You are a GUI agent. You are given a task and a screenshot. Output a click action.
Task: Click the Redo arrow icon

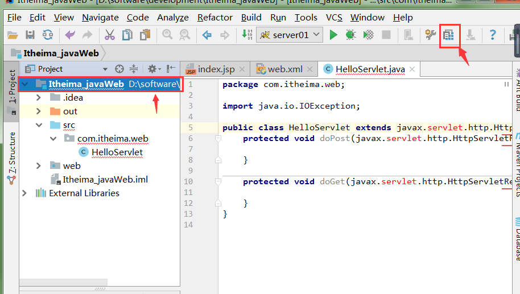[x=87, y=35]
